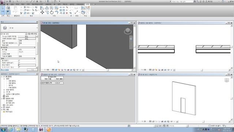Image resolution: width=234 pixels, height=132 pixels.
Task: Open the 매스작업 & 대지 ribbon tab
Action: tap(37, 4)
